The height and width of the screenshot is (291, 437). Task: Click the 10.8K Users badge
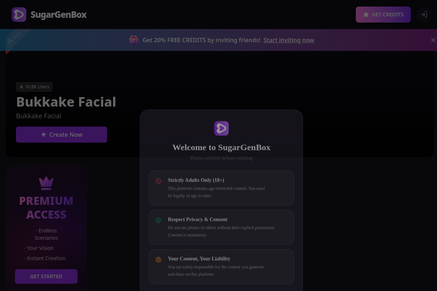point(34,87)
